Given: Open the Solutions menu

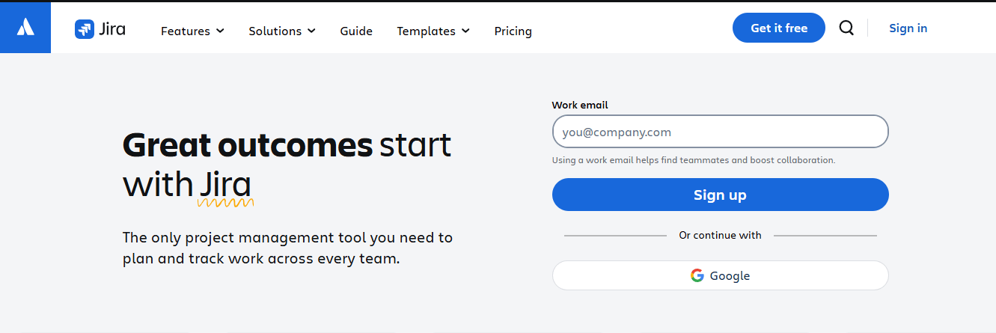Looking at the screenshot, I should [282, 31].
